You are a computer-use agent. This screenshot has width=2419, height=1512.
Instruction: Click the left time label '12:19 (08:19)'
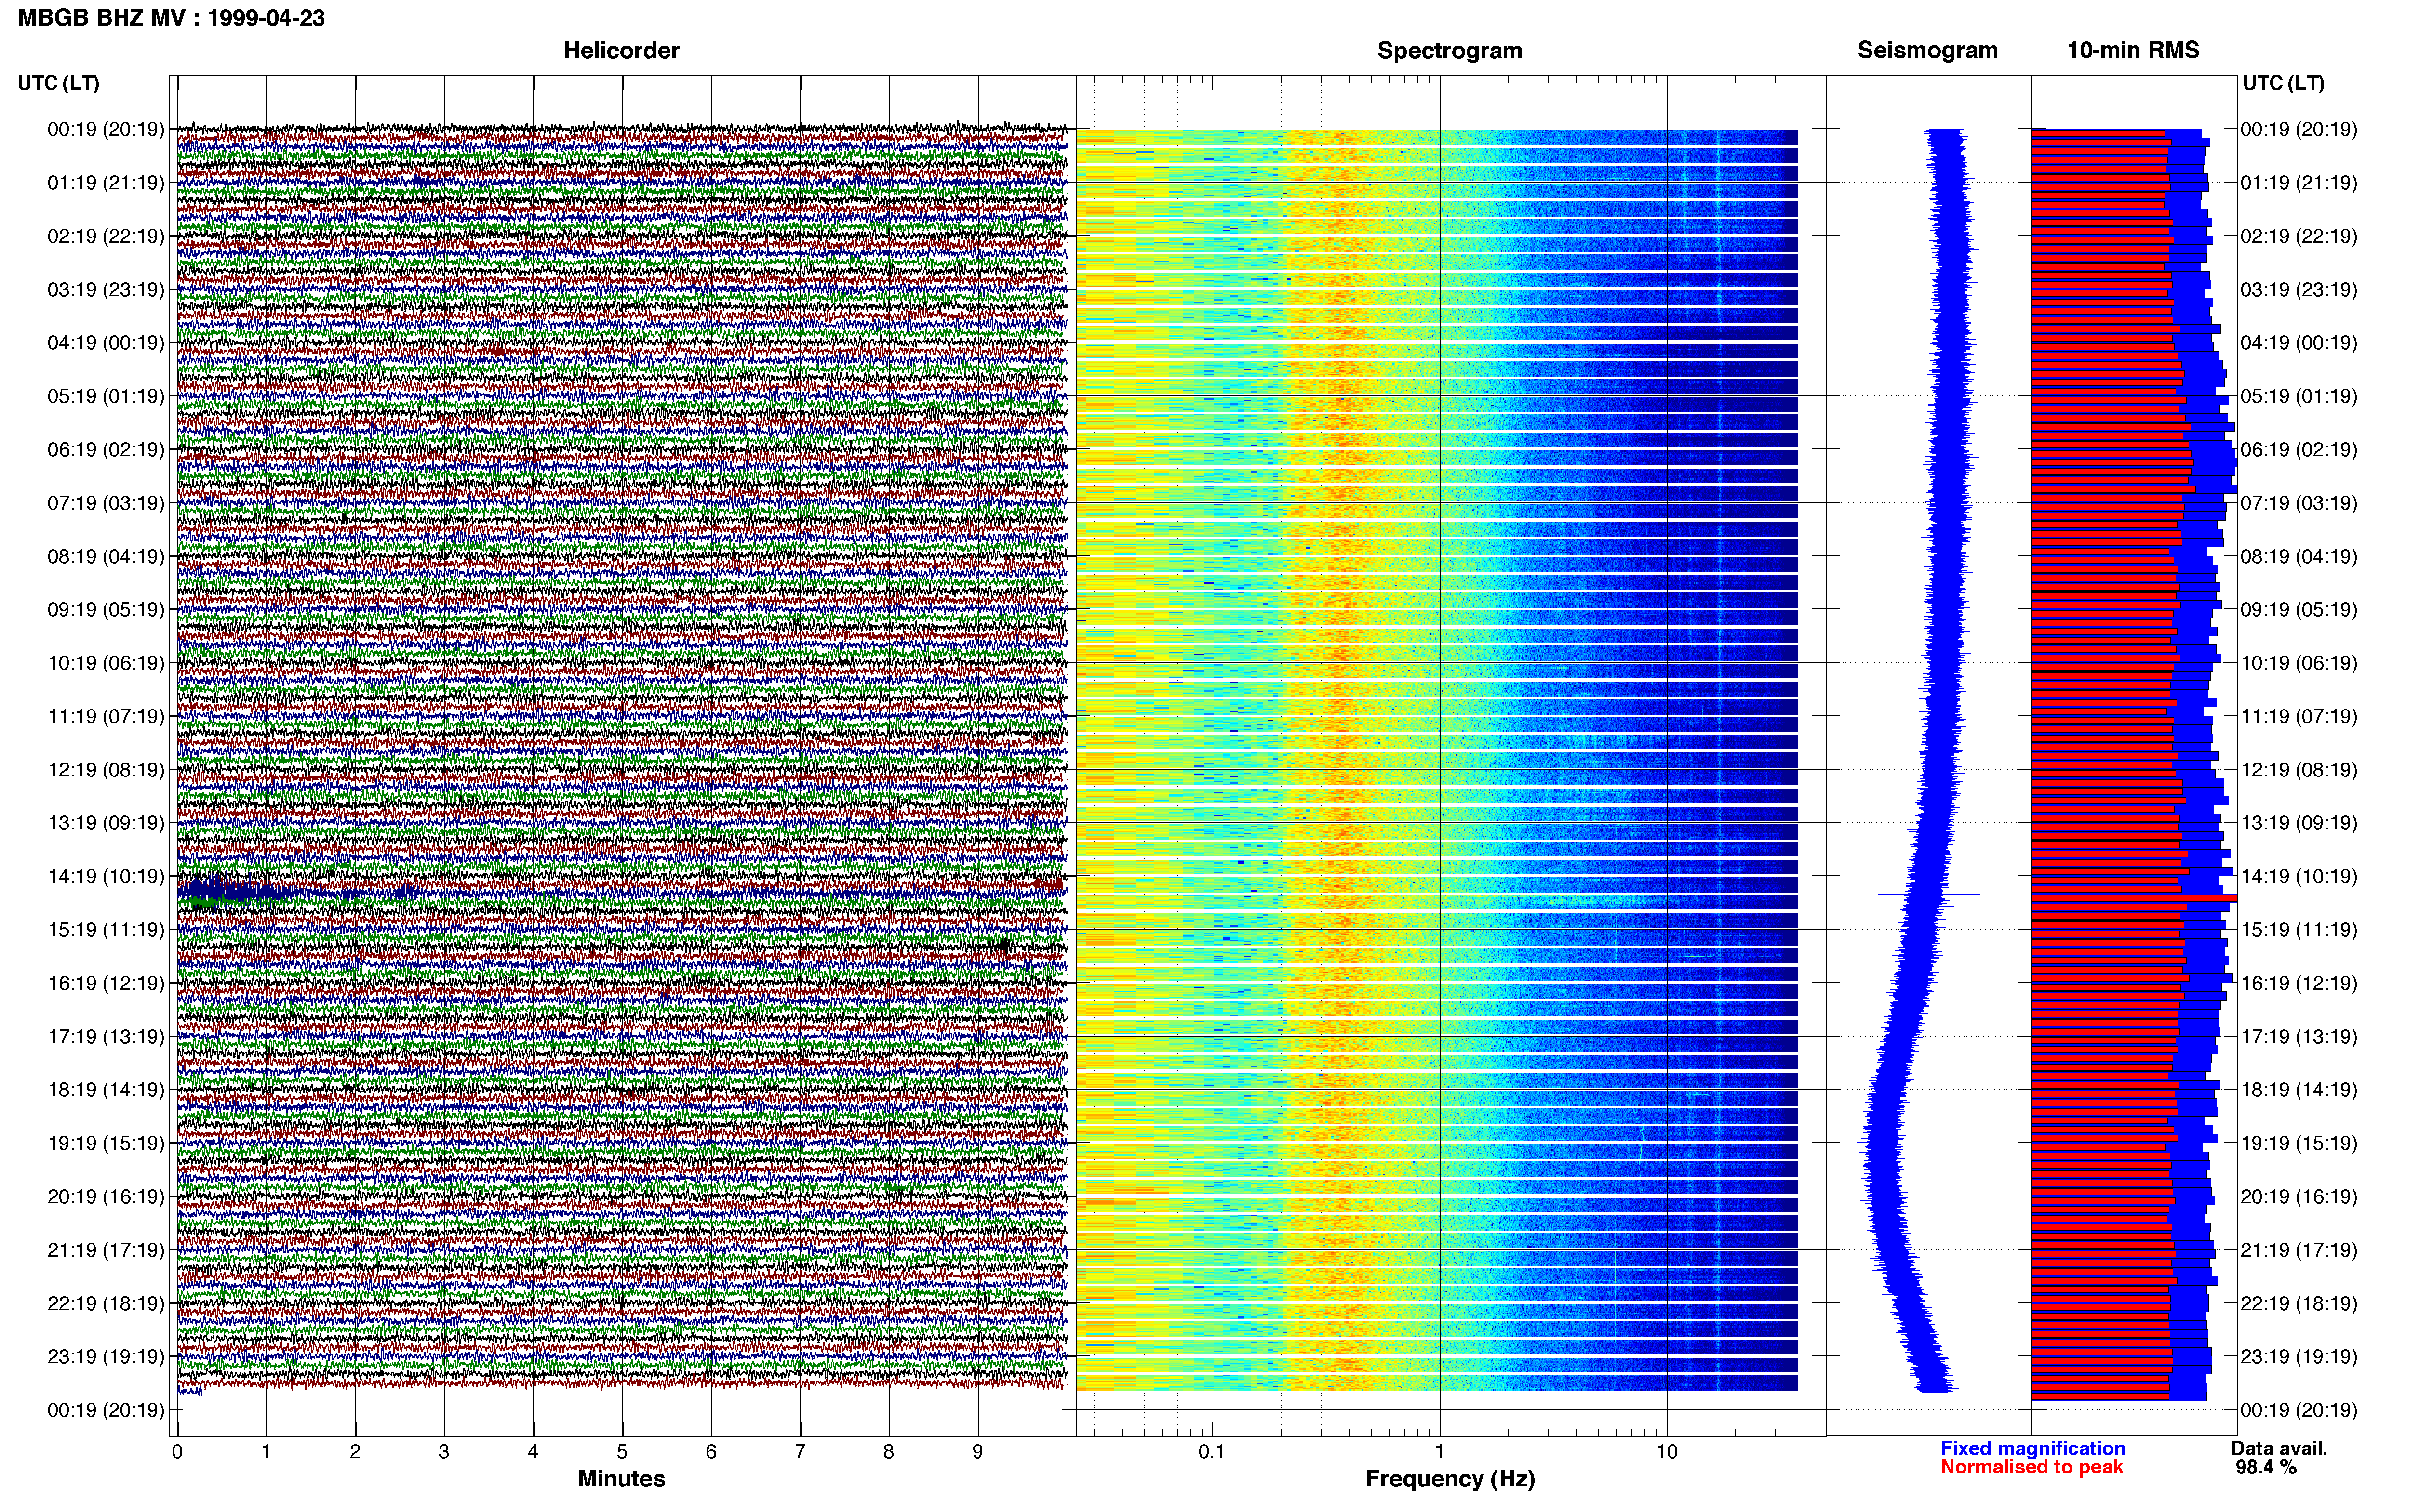pyautogui.click(x=106, y=770)
